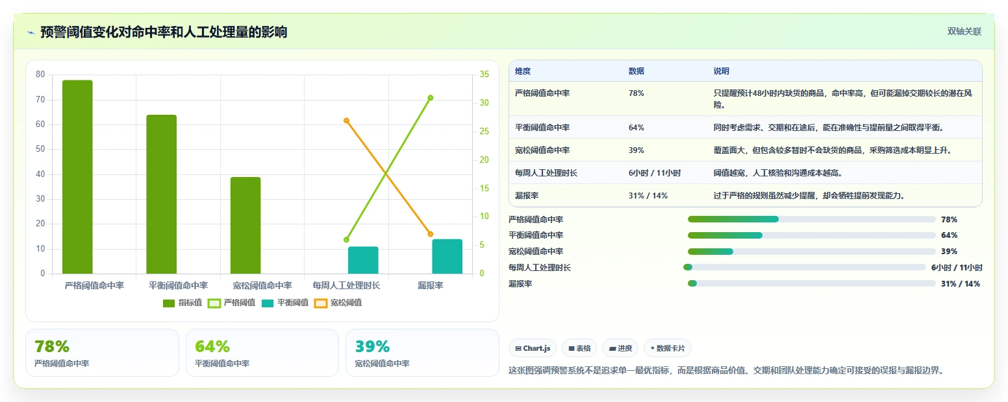
Task: Click the teal 每周人工处理时长 bar
Action: (363, 260)
